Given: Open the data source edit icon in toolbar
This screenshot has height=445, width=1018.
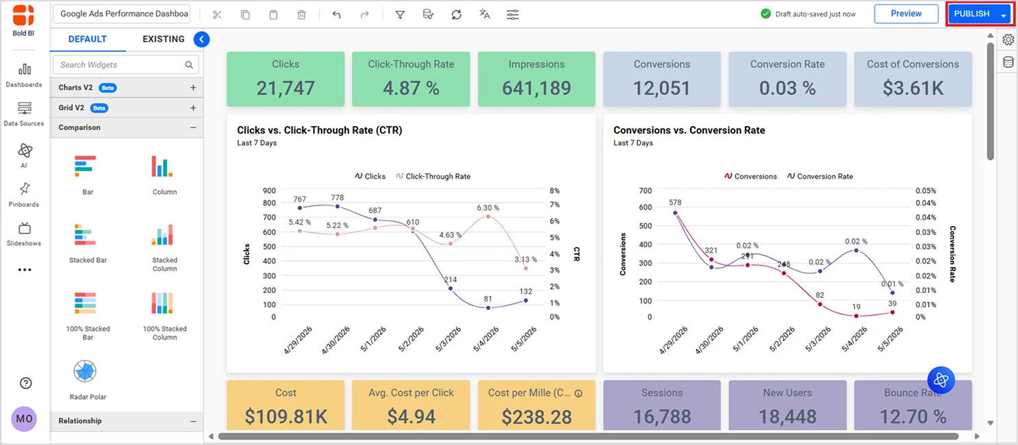Looking at the screenshot, I should [x=428, y=14].
